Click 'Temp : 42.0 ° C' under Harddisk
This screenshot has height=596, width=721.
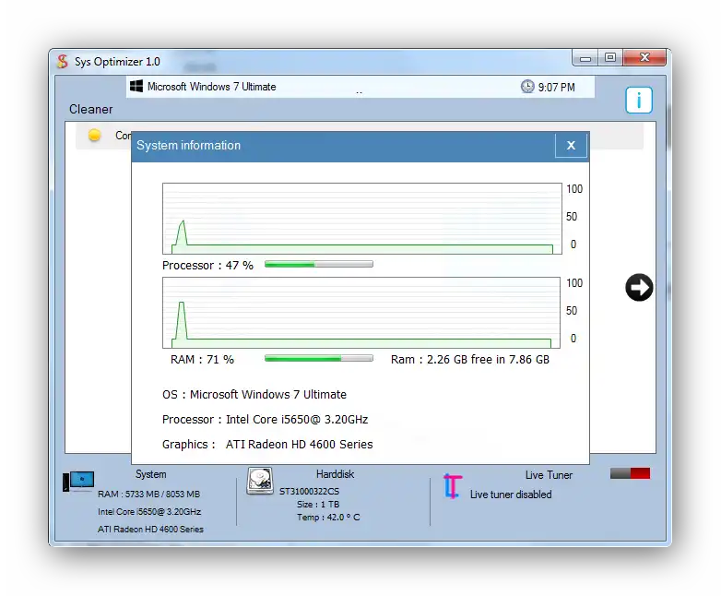pos(328,518)
